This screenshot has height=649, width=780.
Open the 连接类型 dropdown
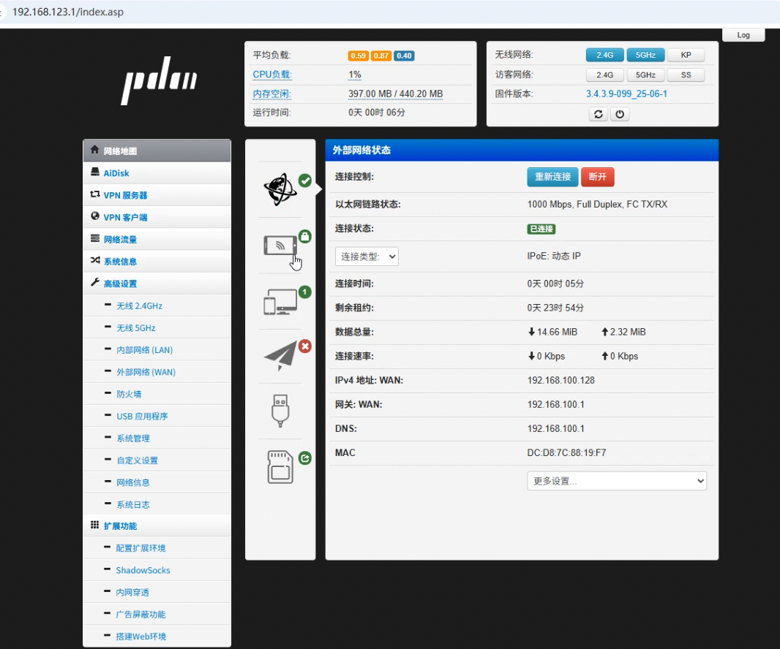pos(367,257)
